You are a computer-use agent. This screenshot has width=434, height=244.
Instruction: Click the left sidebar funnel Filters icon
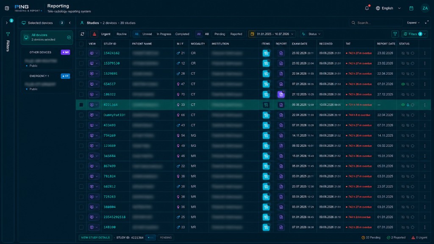[x=8, y=34]
